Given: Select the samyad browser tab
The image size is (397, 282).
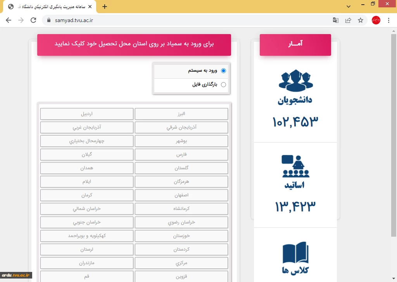Looking at the screenshot, I should tap(50, 7).
